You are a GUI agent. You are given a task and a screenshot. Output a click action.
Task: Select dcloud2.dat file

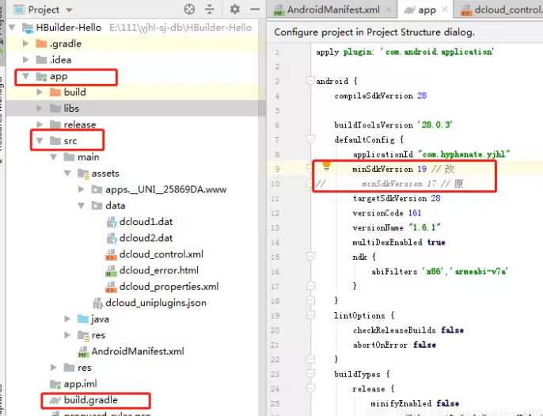pos(146,239)
